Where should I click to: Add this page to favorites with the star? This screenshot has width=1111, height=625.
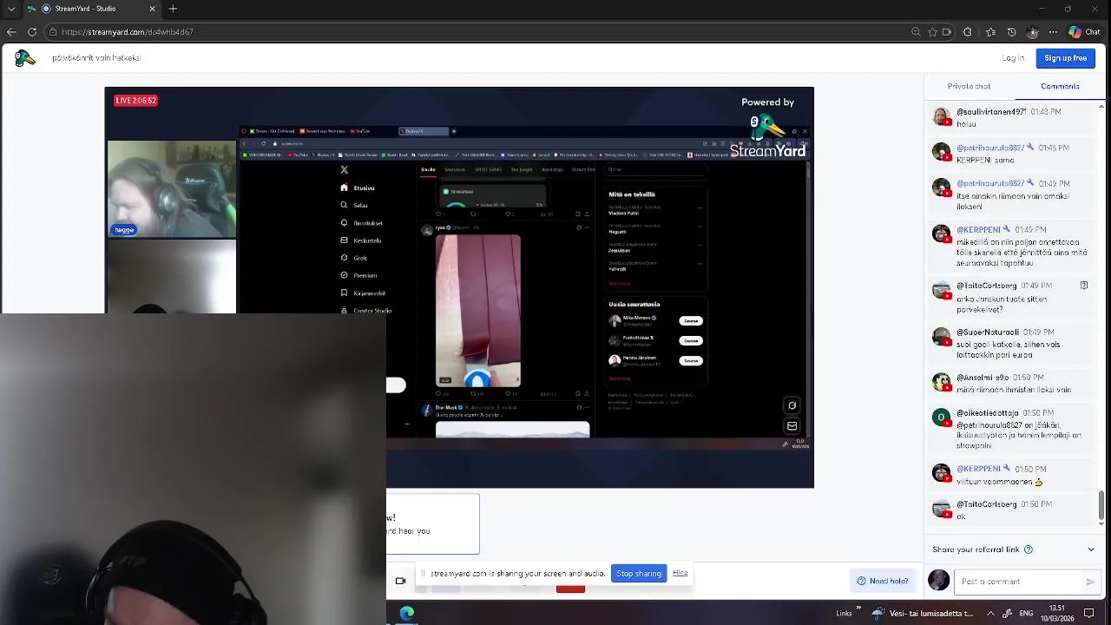932,32
